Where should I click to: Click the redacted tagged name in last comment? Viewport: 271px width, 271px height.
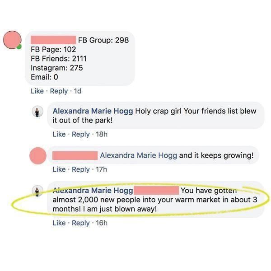click(x=156, y=191)
